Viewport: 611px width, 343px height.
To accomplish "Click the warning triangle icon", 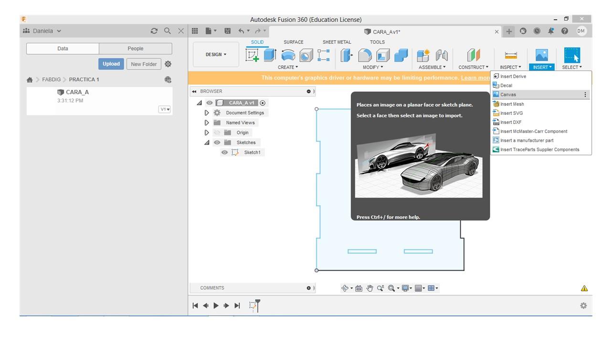I will click(584, 288).
